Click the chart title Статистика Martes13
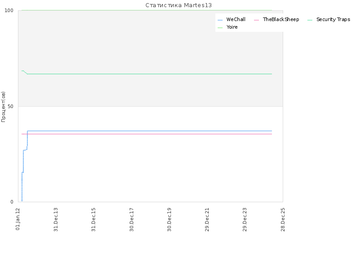This screenshot has width=359, height=269. 179,5
